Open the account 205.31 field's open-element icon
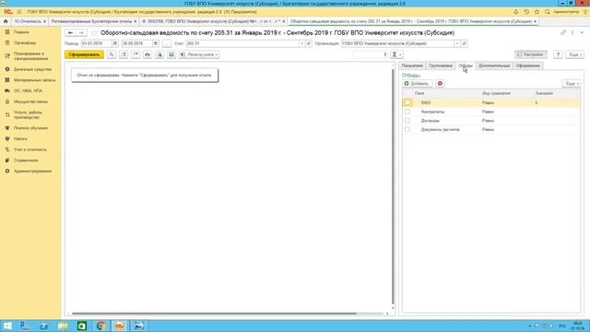The height and width of the screenshot is (332, 590). (309, 43)
